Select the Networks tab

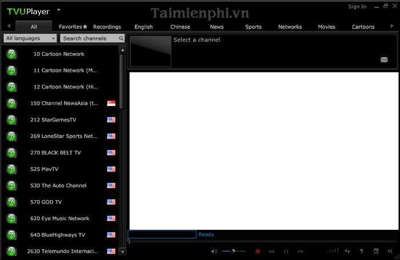click(290, 27)
